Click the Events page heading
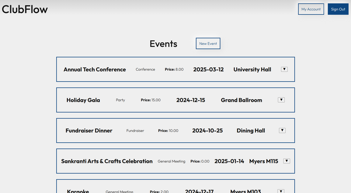 tap(163, 44)
